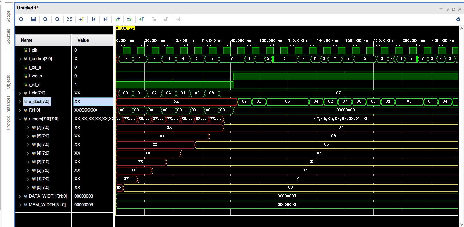Expand the i_addrm[2:0] signal bus
Screen dimensions: 464x227
20,59
